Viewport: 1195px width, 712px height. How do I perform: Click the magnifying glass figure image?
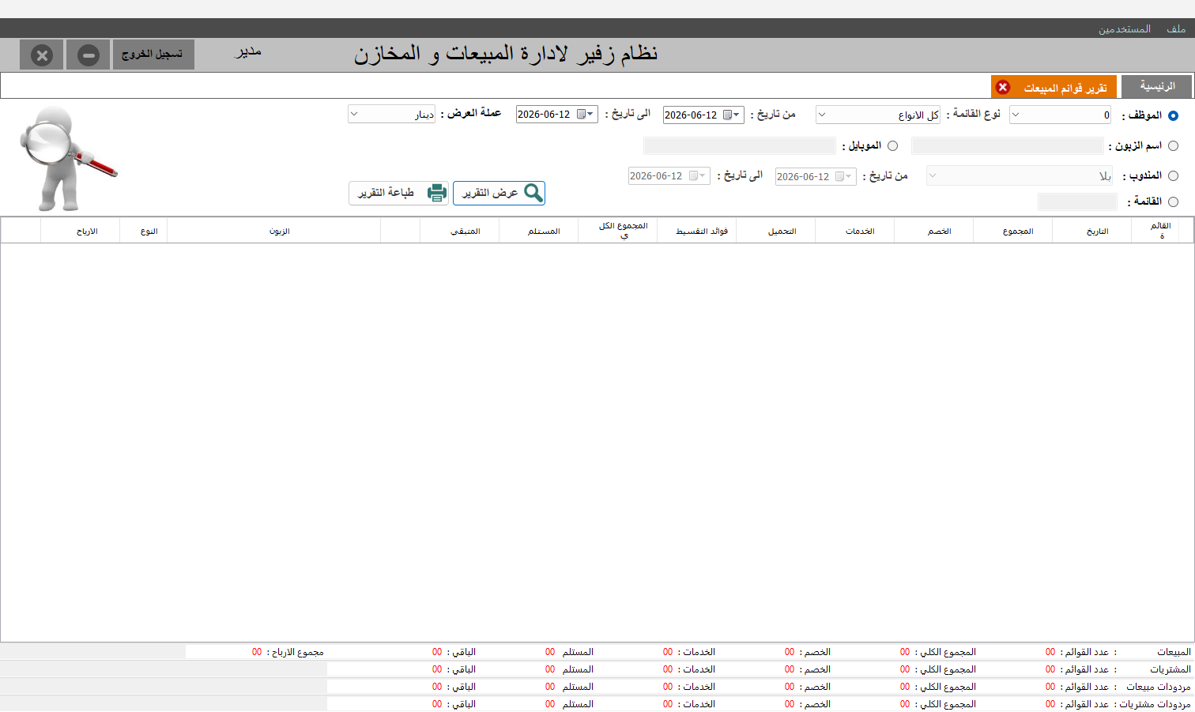point(69,158)
